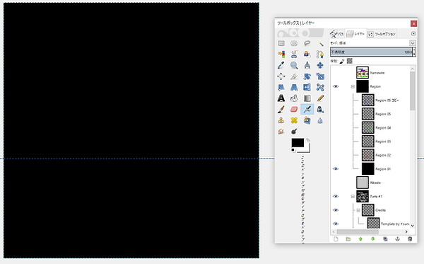This screenshot has width=424, height=264.
Task: Select the highlighted Airbrush tool
Action: (x=307, y=110)
